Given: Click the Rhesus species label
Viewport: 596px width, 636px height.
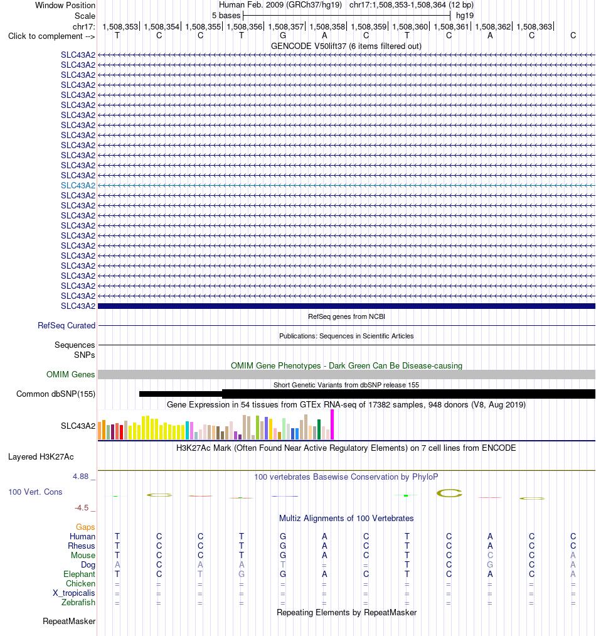Looking at the screenshot, I should [x=82, y=546].
